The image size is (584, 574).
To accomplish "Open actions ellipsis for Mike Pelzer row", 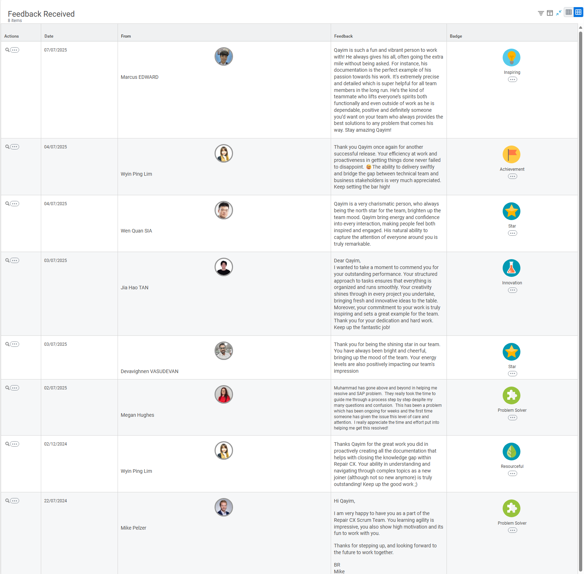I will click(x=15, y=501).
